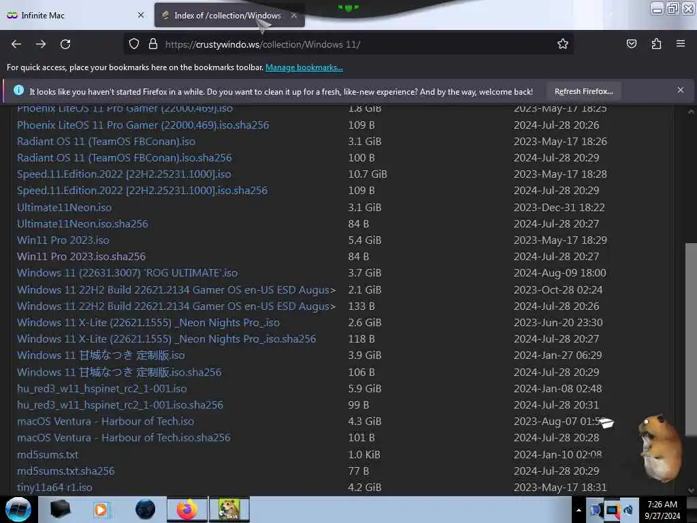Screen dimensions: 697x523
Task: Open the black box taskbar icon
Action: (x=60, y=509)
